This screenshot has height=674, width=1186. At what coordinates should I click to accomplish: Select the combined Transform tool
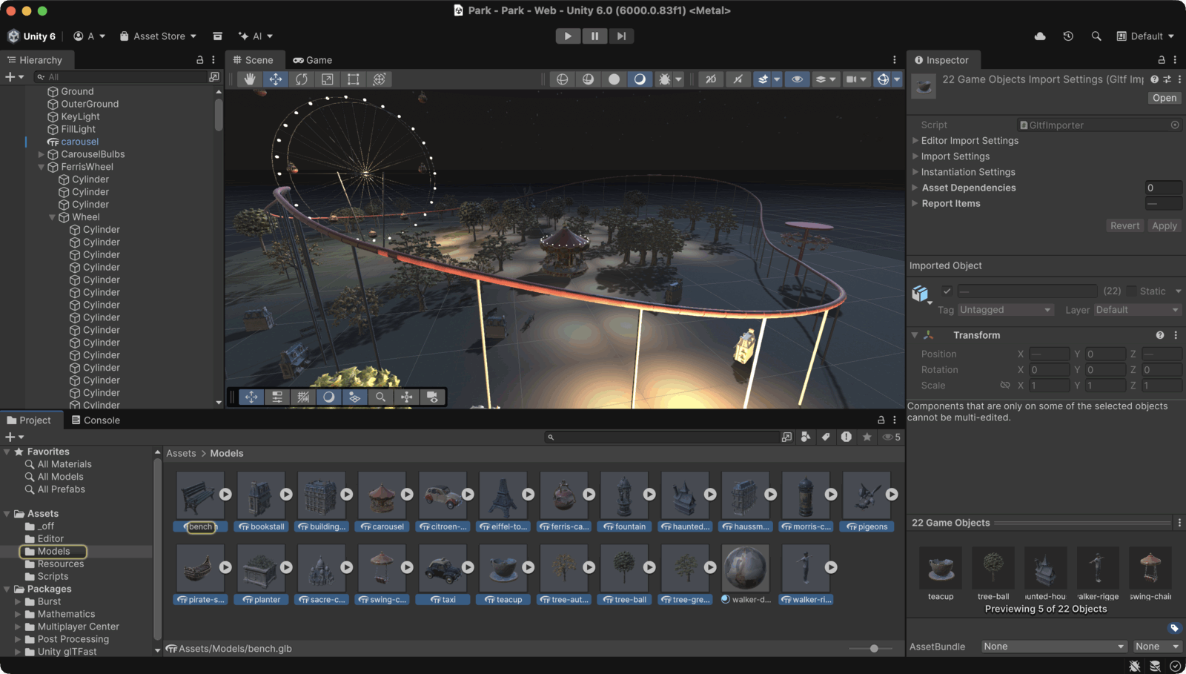coord(380,79)
